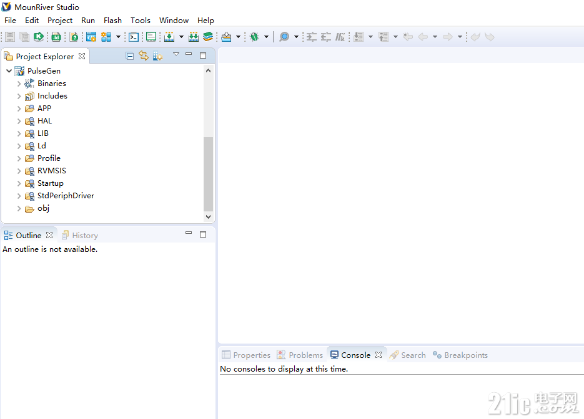Switch to the History tab
This screenshot has height=419, width=584.
(80, 235)
